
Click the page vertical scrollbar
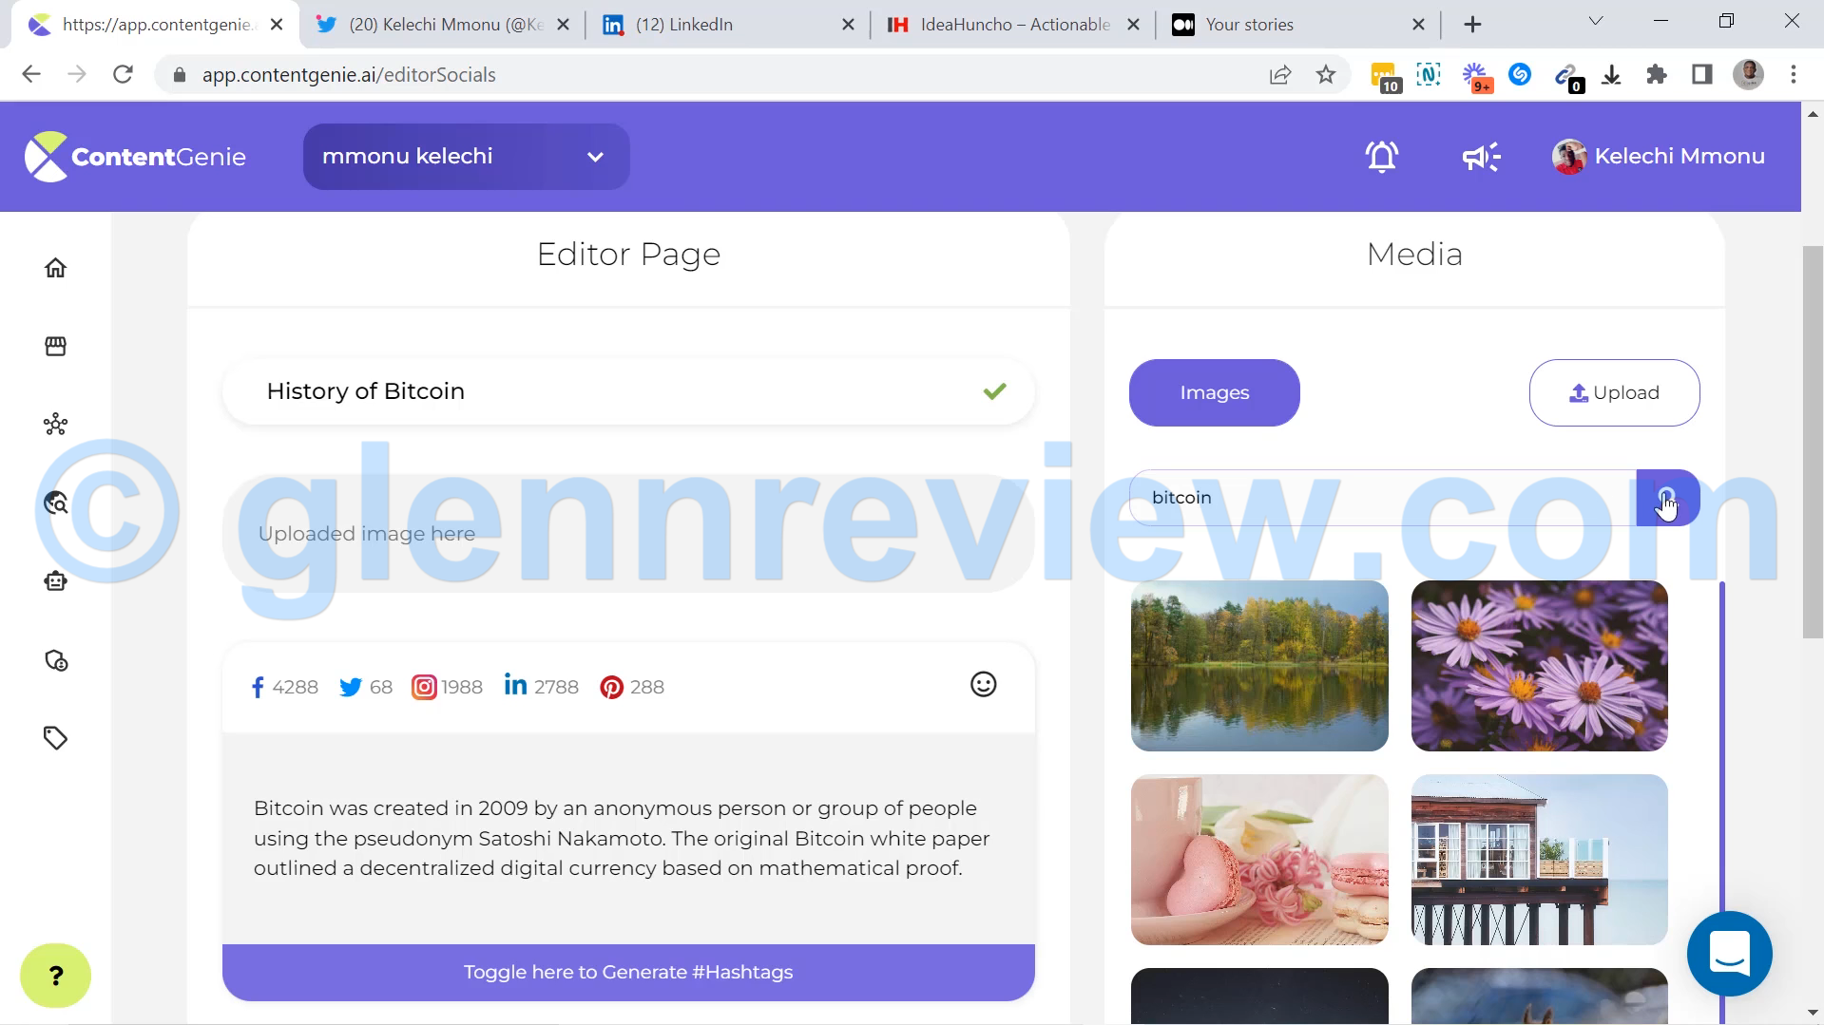pos(1813,442)
